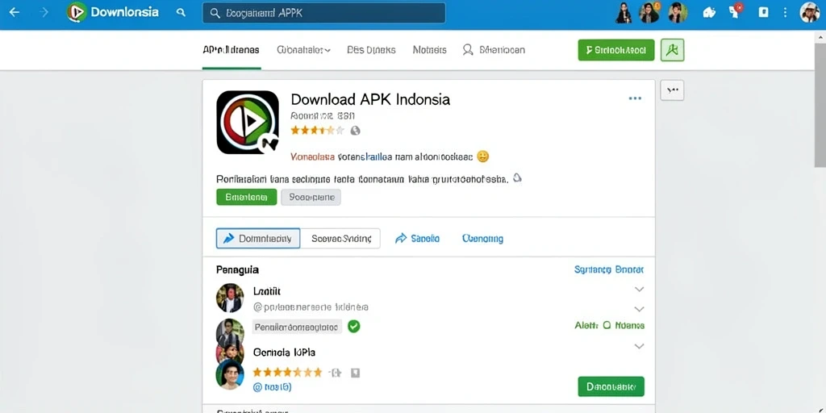This screenshot has width=826, height=413.
Task: Click the white cloud-shaped icon in the top bar
Action: 709,12
